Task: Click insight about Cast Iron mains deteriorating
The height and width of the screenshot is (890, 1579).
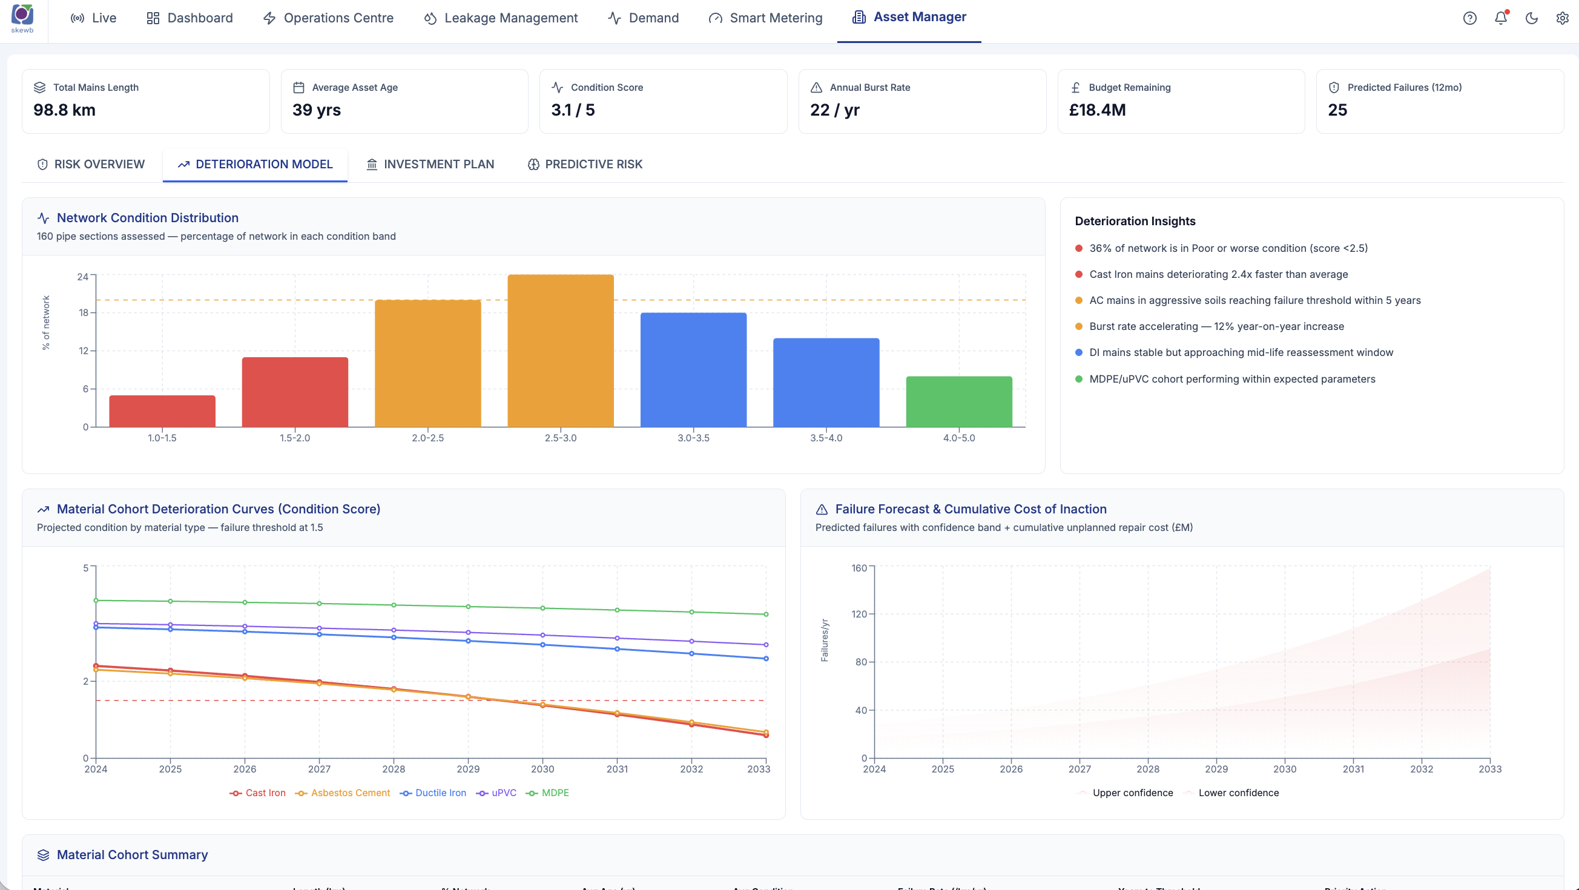Action: pyautogui.click(x=1219, y=275)
